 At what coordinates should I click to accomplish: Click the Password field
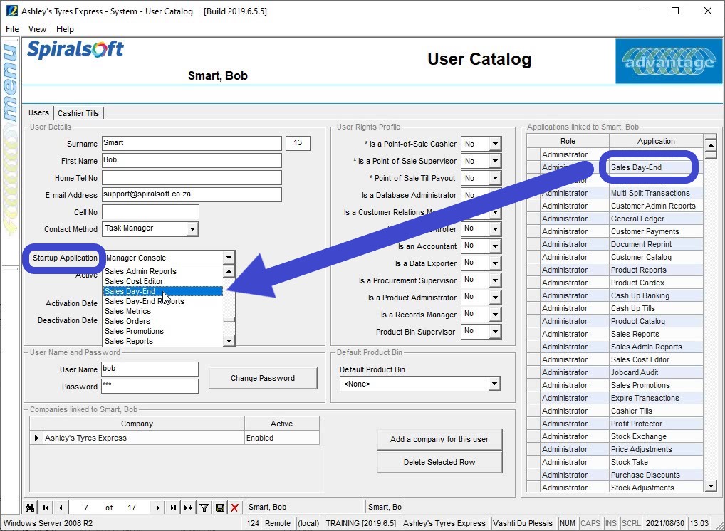(150, 386)
